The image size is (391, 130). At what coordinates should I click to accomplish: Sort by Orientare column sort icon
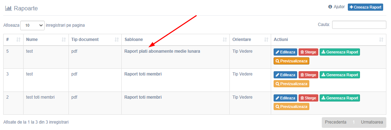[x=266, y=40]
